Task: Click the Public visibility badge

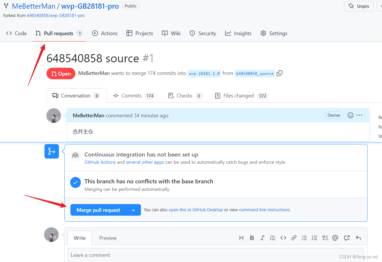Action: pyautogui.click(x=131, y=6)
